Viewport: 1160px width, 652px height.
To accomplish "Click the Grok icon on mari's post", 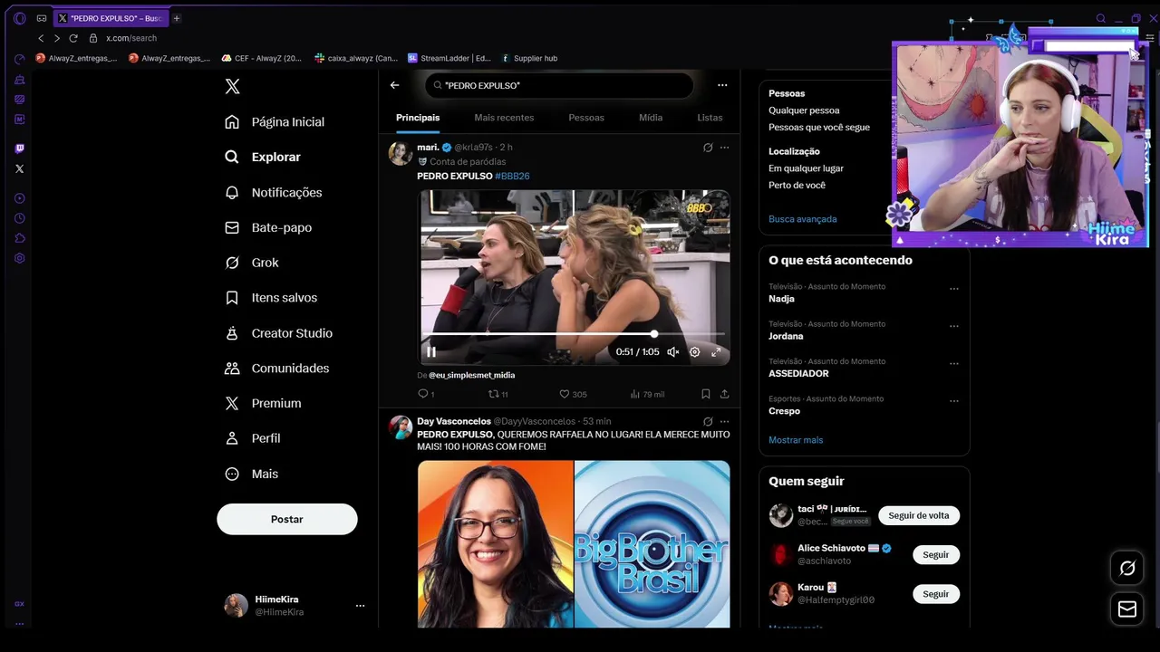I will pos(708,147).
